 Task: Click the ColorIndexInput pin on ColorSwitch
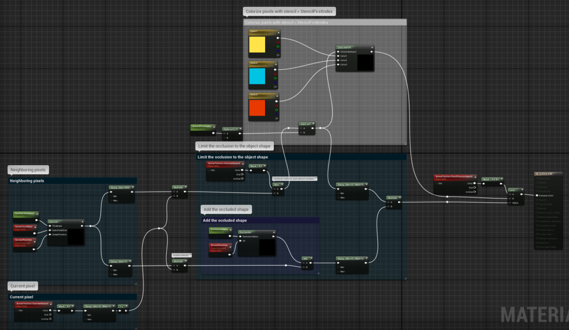[x=338, y=52]
